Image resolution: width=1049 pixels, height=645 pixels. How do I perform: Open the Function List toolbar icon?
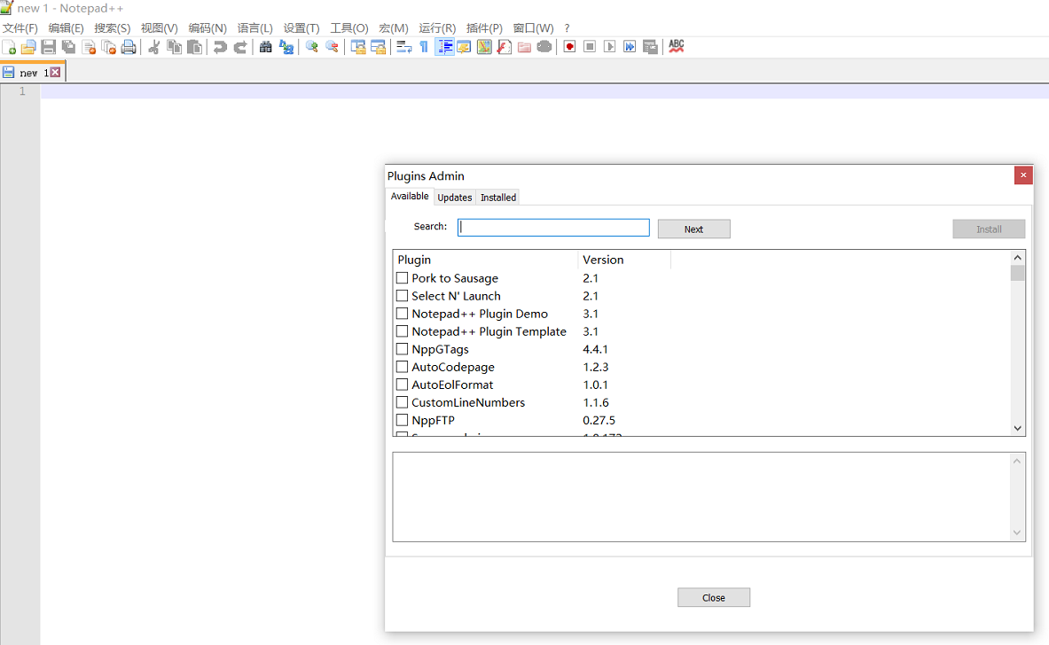pyautogui.click(x=505, y=47)
